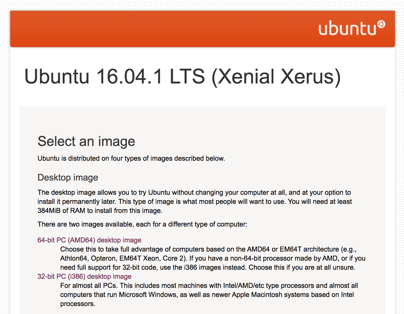Image resolution: width=404 pixels, height=314 pixels.
Task: Click the "Choose this if you are at all unsure" sentence
Action: 302,267
